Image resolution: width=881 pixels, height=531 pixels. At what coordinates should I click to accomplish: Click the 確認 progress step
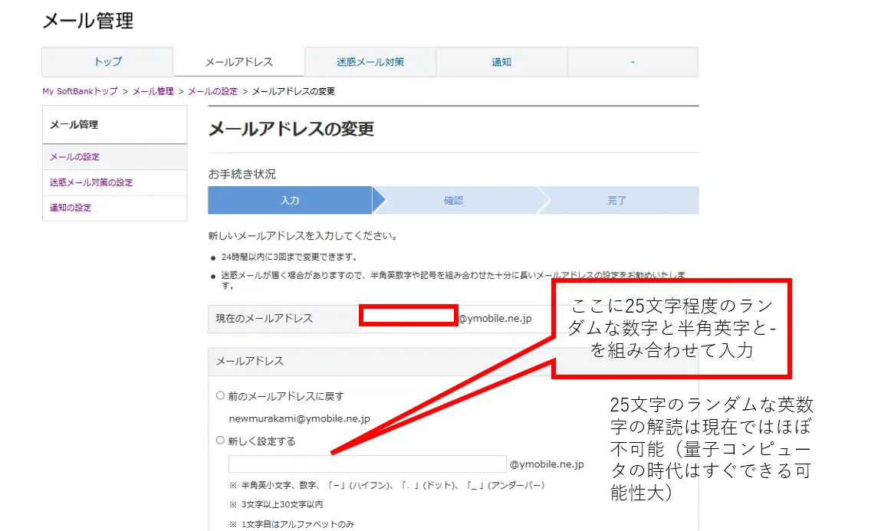pyautogui.click(x=455, y=200)
